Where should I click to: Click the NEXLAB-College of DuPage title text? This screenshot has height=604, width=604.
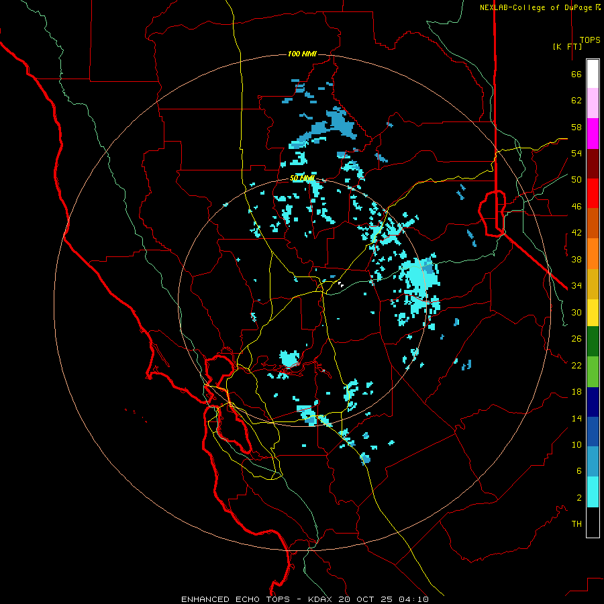pos(537,7)
